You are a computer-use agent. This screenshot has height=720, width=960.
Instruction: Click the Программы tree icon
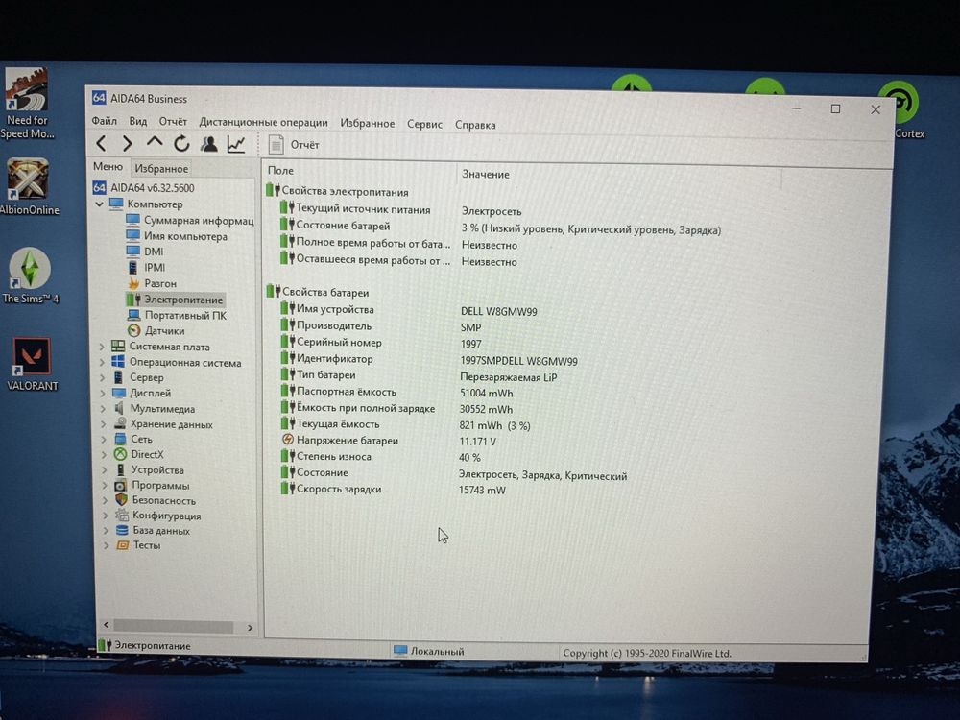pyautogui.click(x=121, y=485)
